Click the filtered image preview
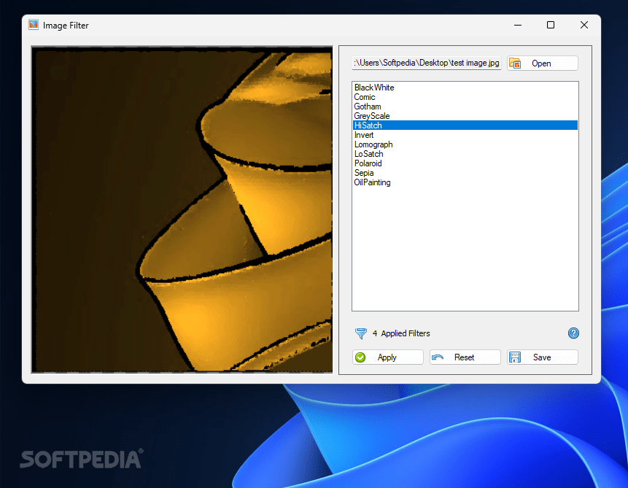Image resolution: width=628 pixels, height=488 pixels. pos(182,209)
